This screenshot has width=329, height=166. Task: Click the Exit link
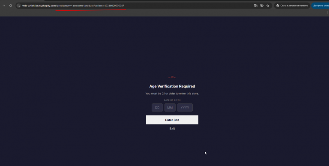172,128
